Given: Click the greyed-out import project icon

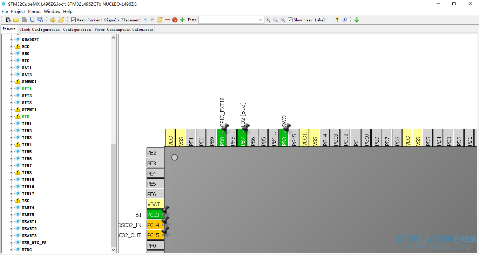Looking at the screenshot, I should 24,20.
